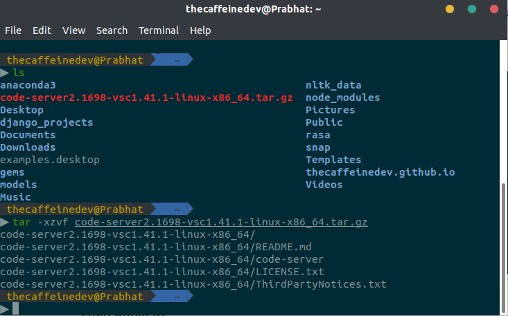
Task: Click the 'Templates' directory entry
Action: [333, 160]
